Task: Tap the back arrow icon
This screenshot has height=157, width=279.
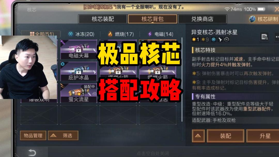Action: pos(32,153)
